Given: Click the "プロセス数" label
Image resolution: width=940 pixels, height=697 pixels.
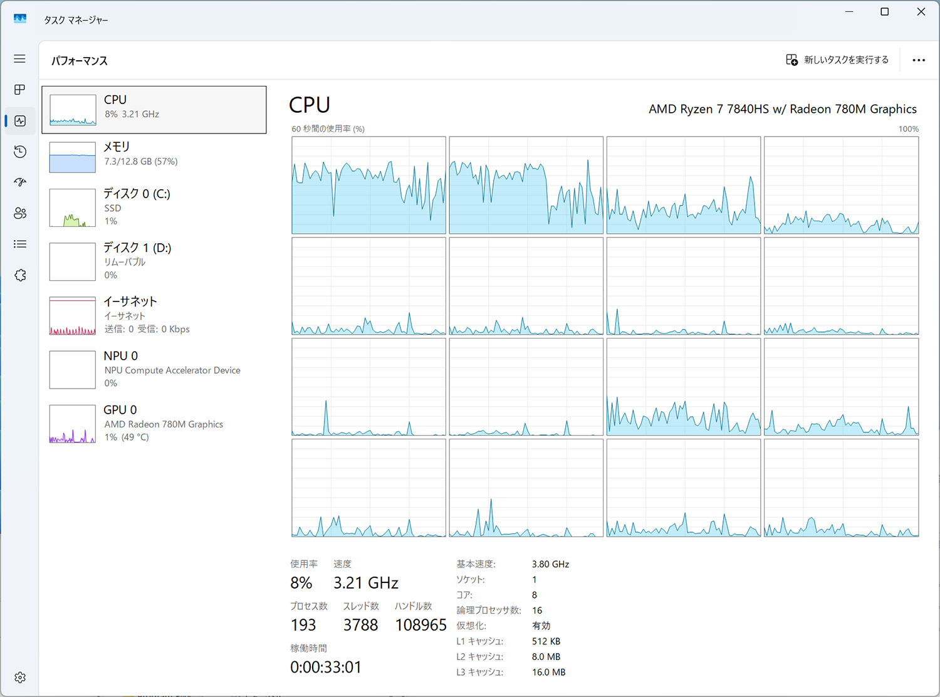Looking at the screenshot, I should click(x=309, y=606).
